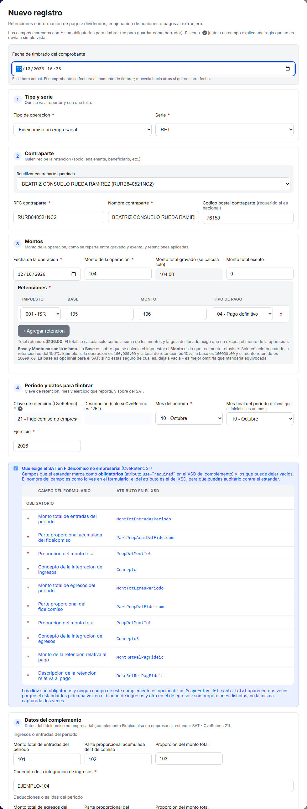Open the Tipo de pago dropdown
The width and height of the screenshot is (307, 809).
click(x=242, y=314)
